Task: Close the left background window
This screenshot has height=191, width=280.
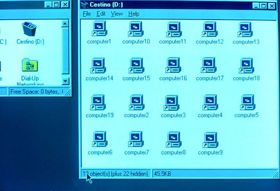Action: pos(65,4)
